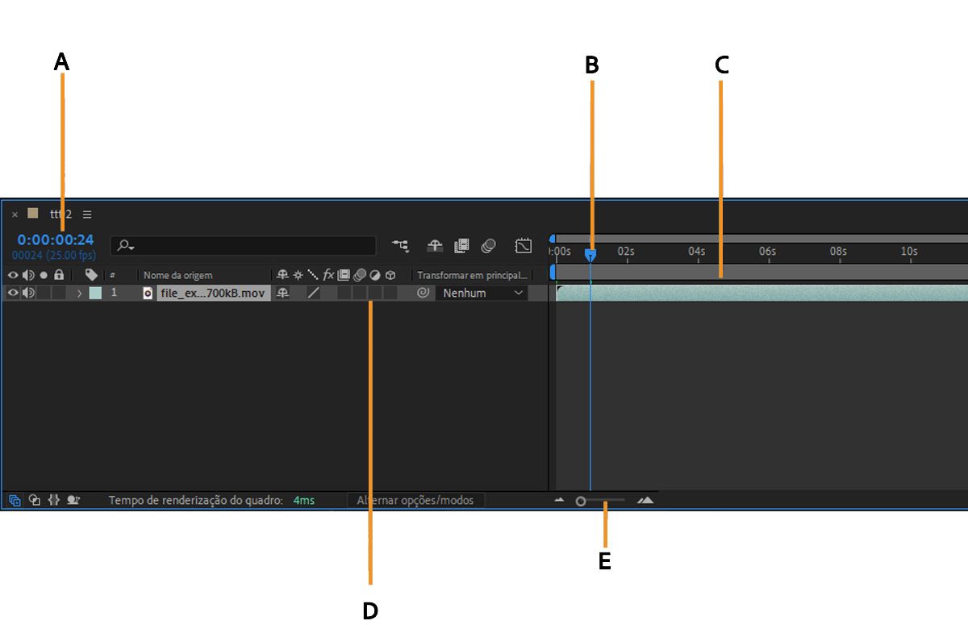Toggle Shy switch on layer 1
Screen dimensions: 968x625
pyautogui.click(x=282, y=293)
